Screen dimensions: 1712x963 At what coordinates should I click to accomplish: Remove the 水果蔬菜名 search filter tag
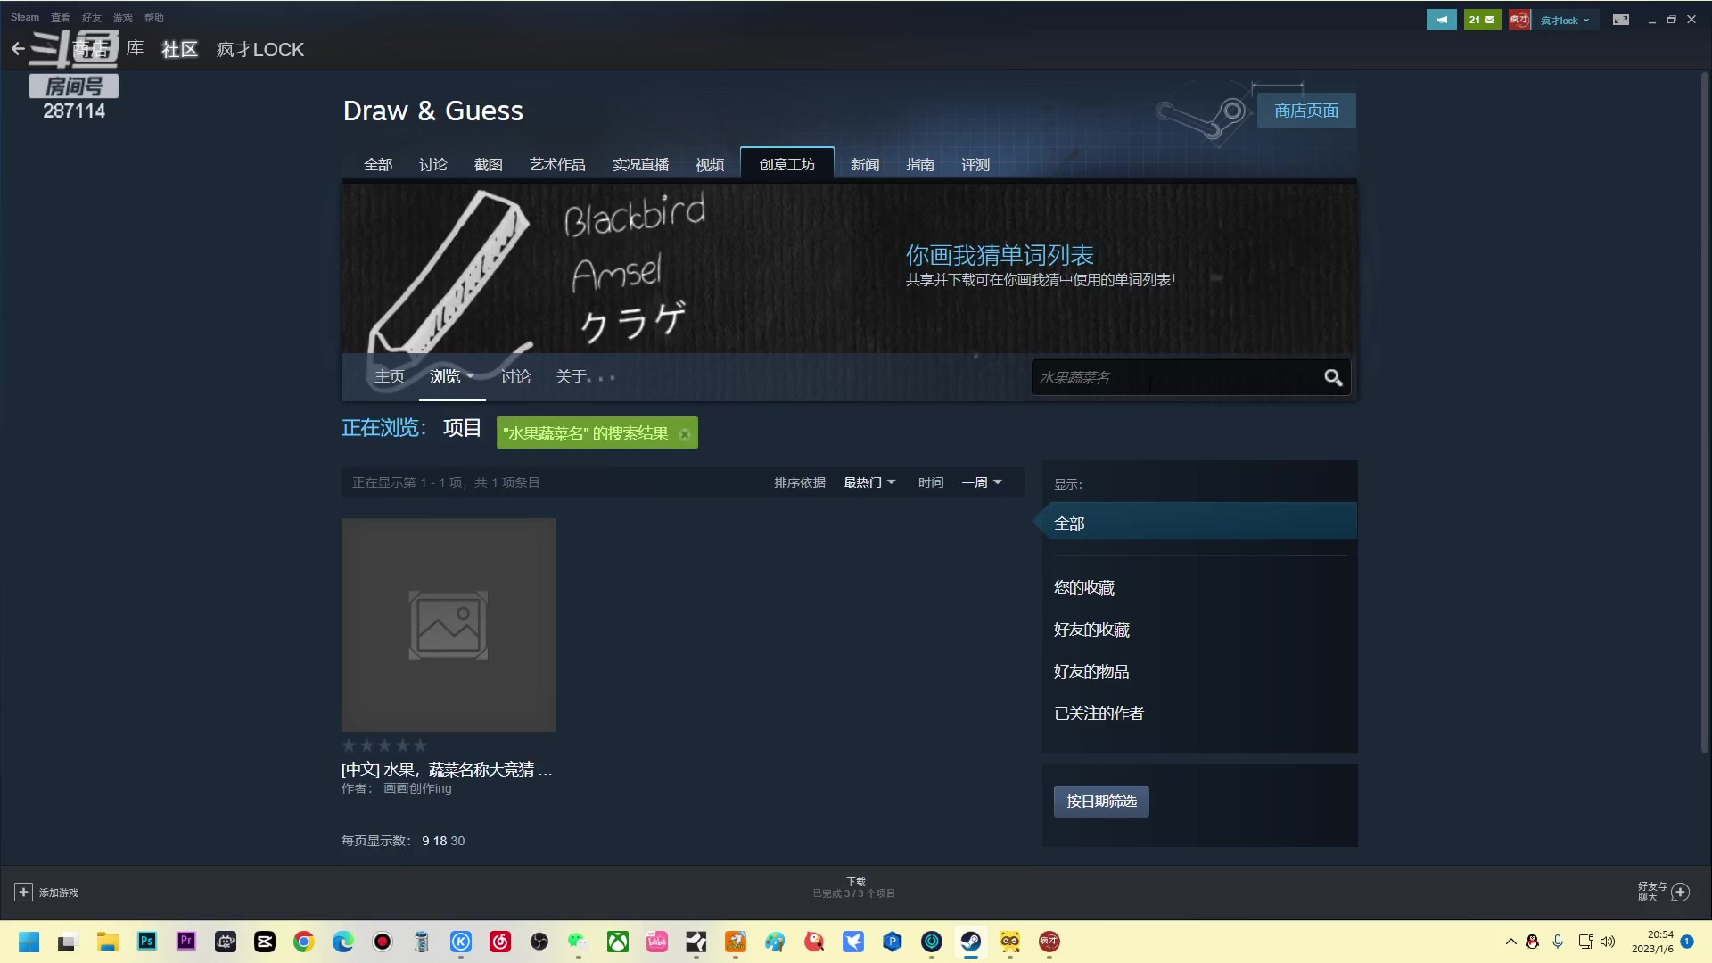(685, 434)
